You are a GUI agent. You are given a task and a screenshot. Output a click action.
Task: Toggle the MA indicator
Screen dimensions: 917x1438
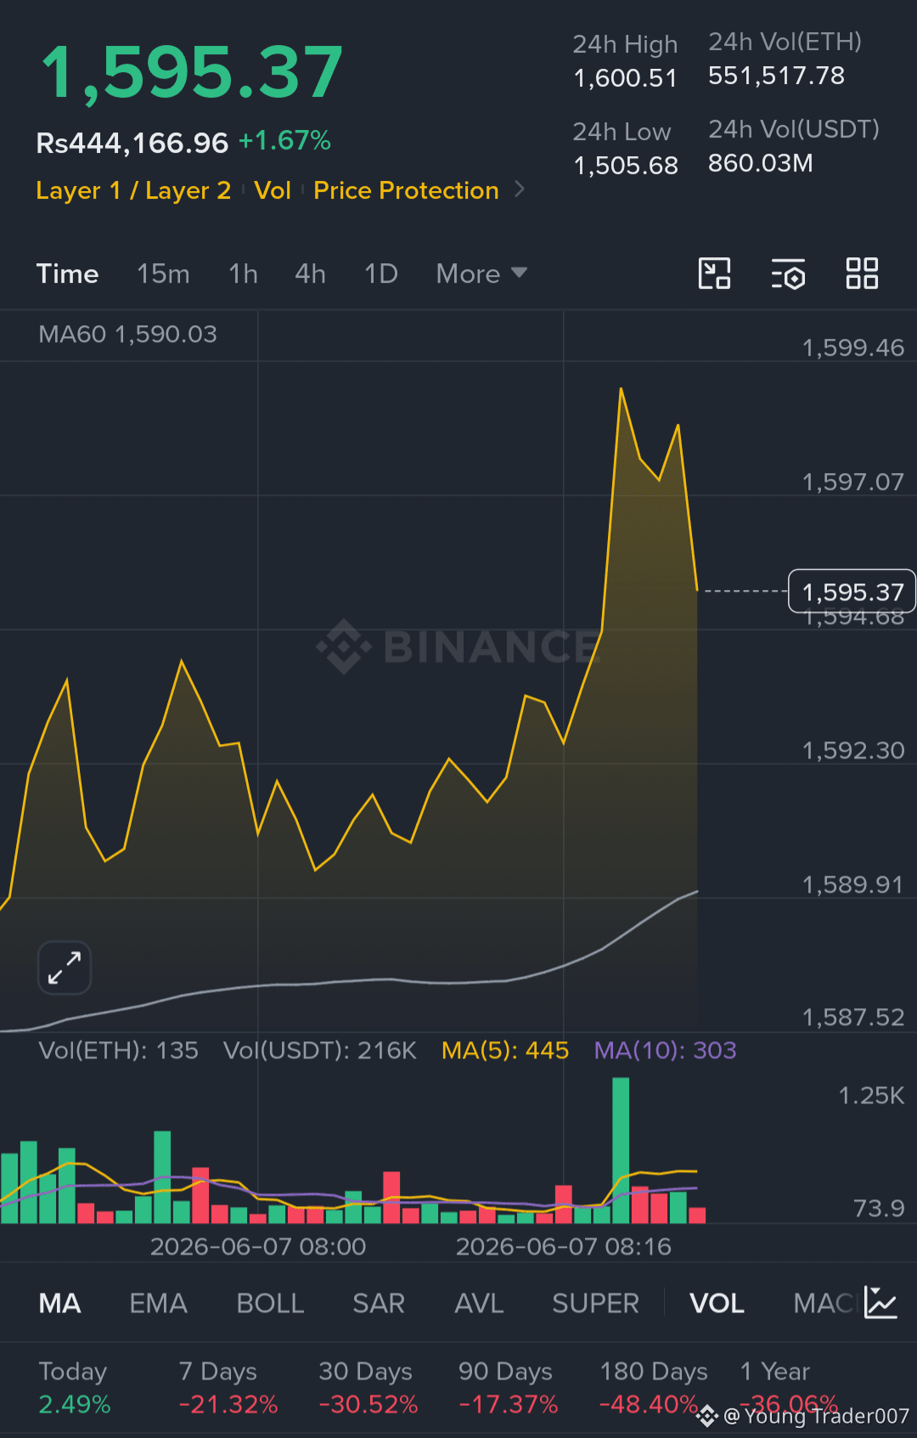pyautogui.click(x=59, y=1303)
